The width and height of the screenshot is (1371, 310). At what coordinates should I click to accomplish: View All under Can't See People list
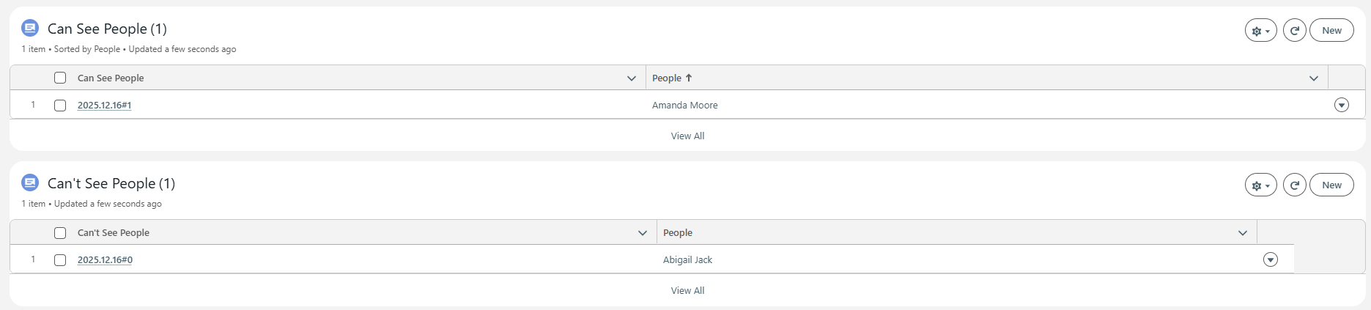click(687, 291)
